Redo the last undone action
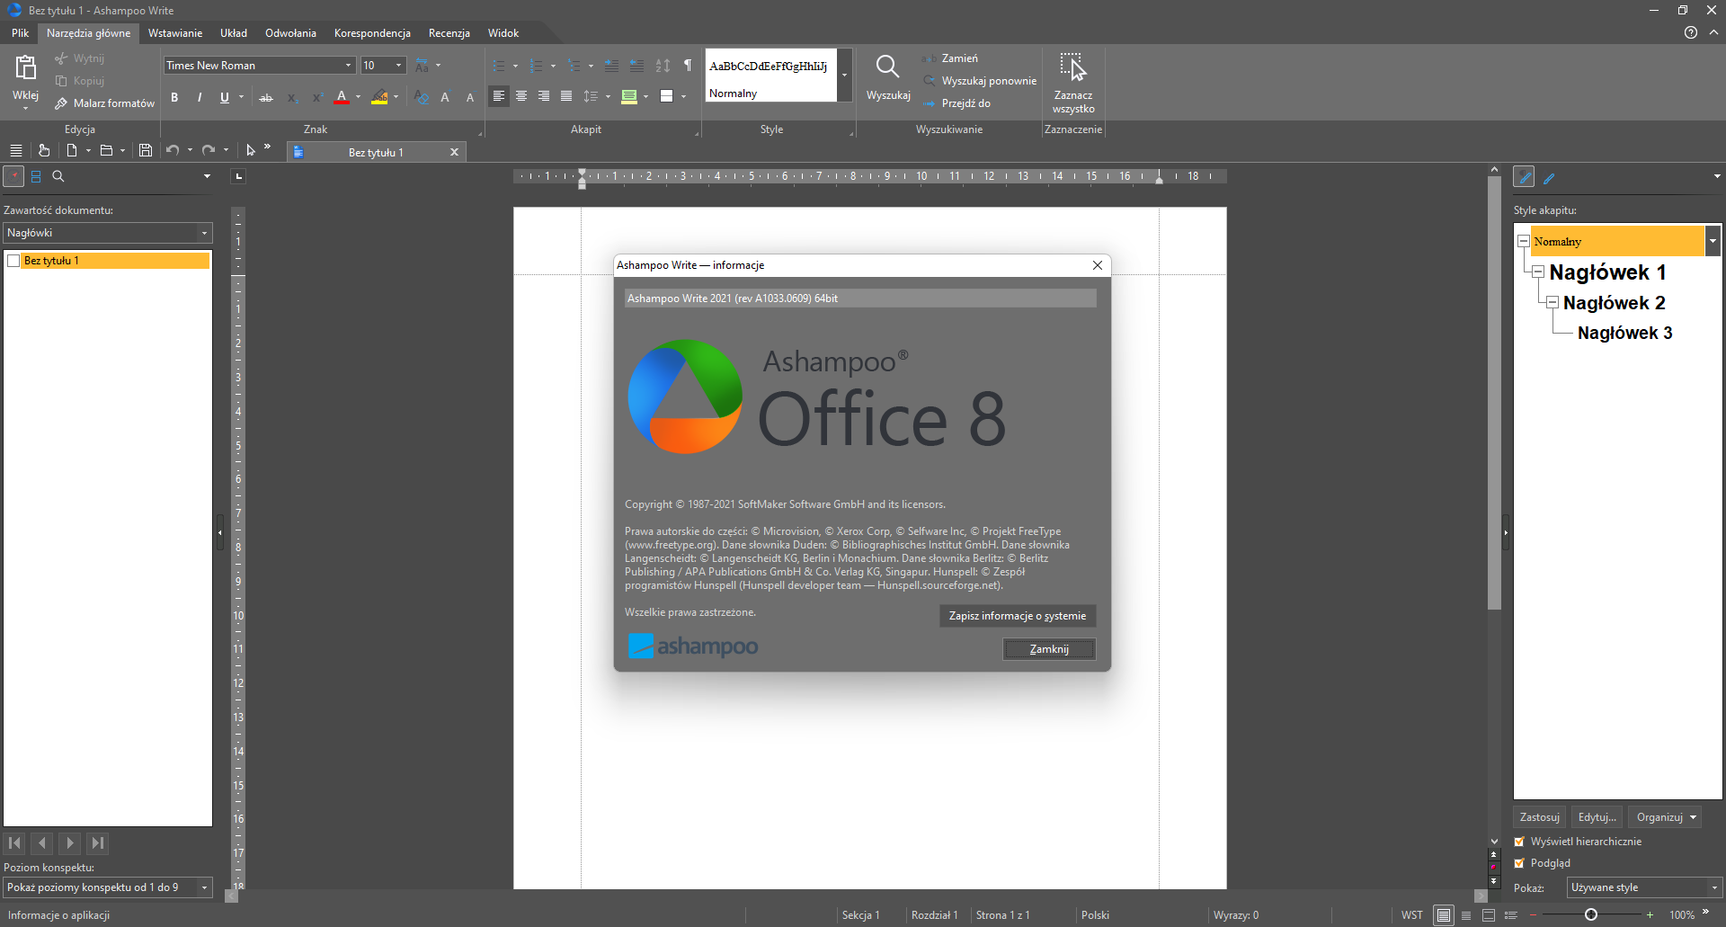The image size is (1726, 927). (x=209, y=150)
